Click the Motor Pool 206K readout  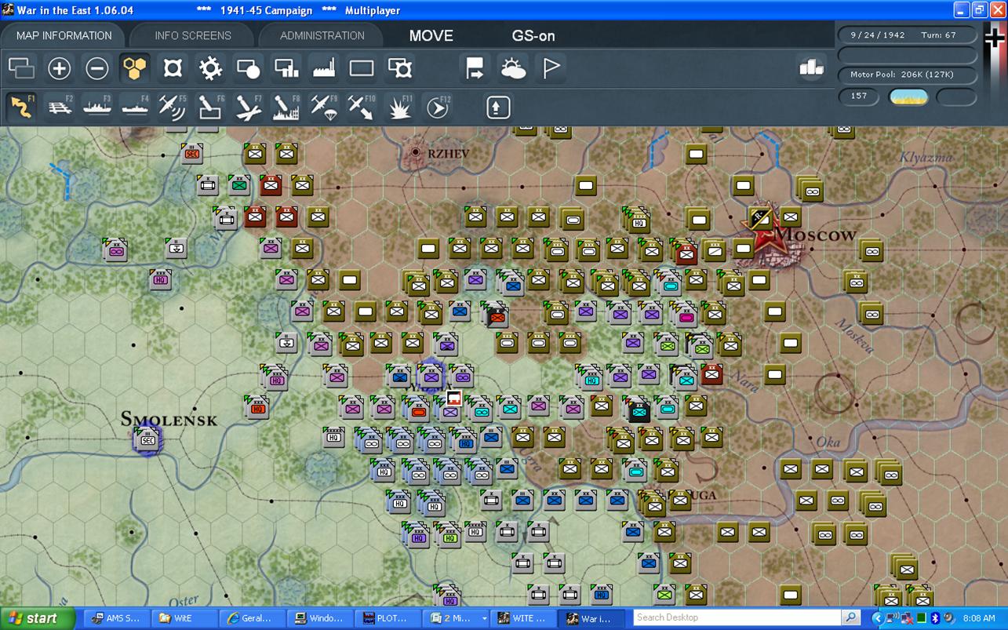coord(908,75)
